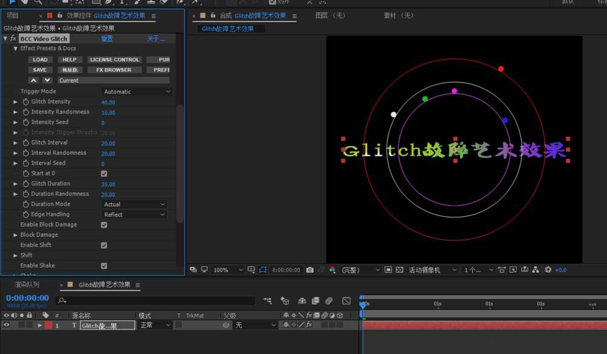Open the Edge Handling Reflect dropdown
Screen dimensions: 607x354
point(134,215)
